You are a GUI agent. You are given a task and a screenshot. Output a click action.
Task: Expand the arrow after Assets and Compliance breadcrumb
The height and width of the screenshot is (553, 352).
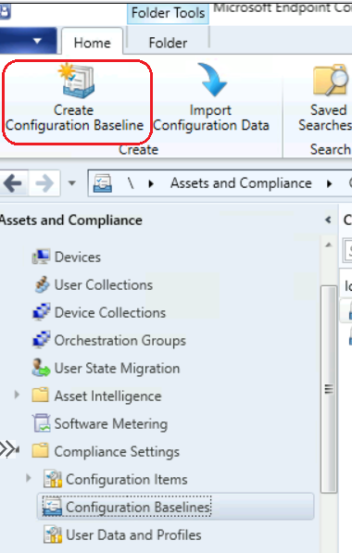330,183
